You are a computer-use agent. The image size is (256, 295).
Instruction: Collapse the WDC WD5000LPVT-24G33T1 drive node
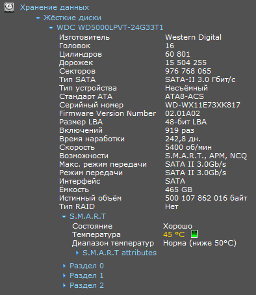coord(51,28)
